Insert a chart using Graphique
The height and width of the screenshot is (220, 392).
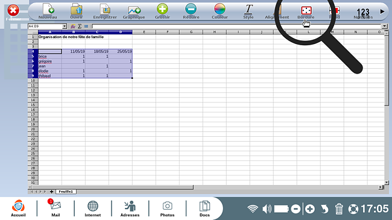[134, 11]
